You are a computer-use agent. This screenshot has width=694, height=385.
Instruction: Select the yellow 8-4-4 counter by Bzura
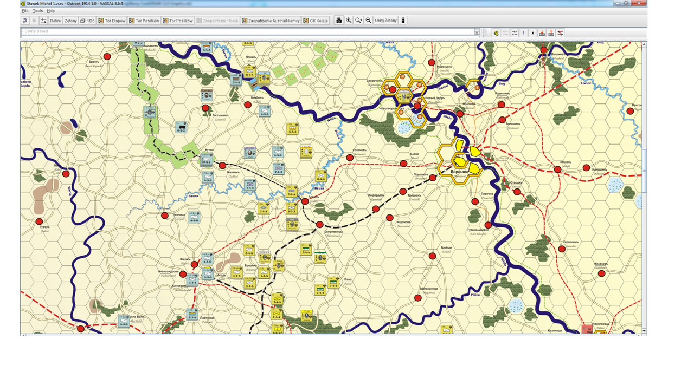[x=320, y=175]
